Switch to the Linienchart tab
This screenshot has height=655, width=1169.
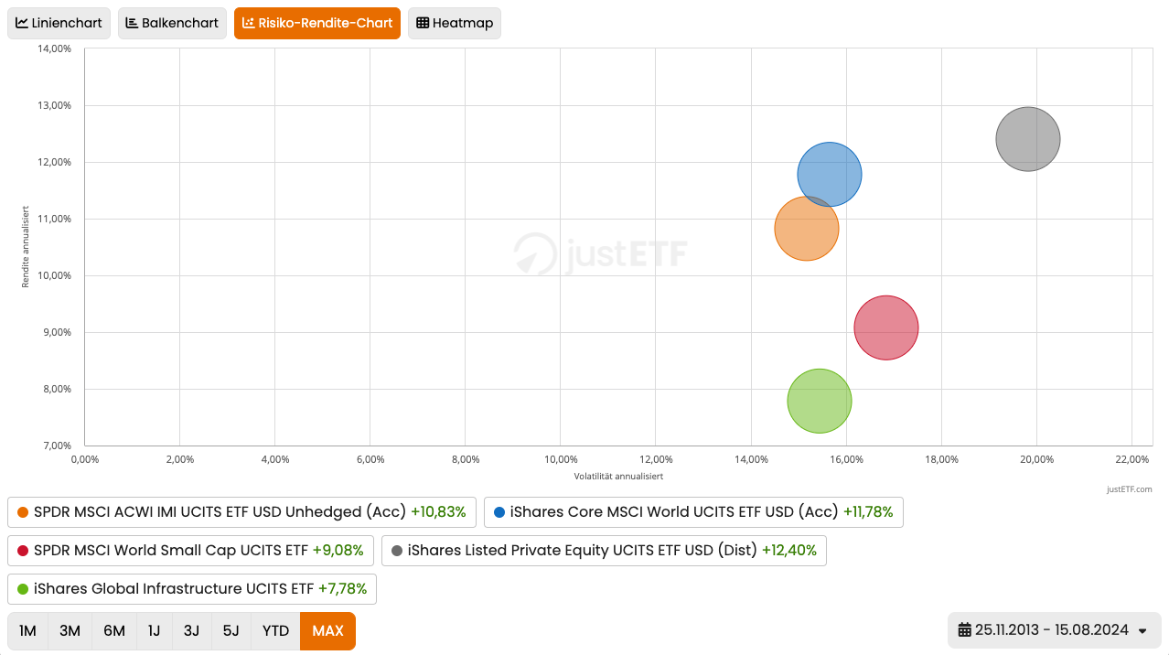point(59,24)
